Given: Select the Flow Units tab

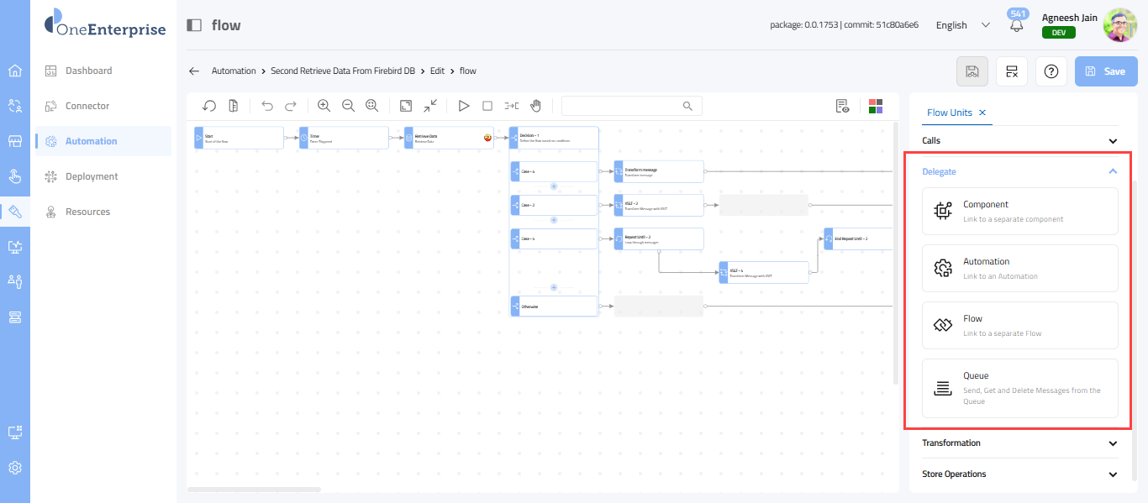Looking at the screenshot, I should (x=949, y=113).
